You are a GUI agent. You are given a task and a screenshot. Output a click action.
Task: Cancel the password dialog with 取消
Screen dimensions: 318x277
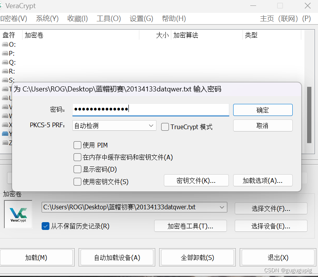[263, 126]
